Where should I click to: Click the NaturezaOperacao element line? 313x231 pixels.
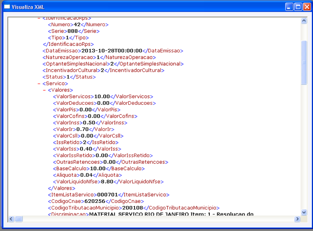click(x=99, y=57)
